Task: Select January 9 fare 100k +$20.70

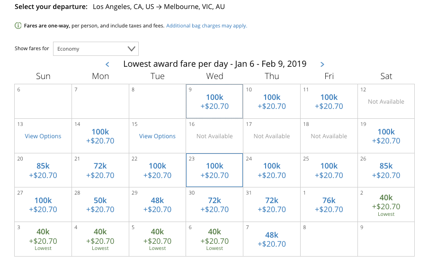Action: 214,102
